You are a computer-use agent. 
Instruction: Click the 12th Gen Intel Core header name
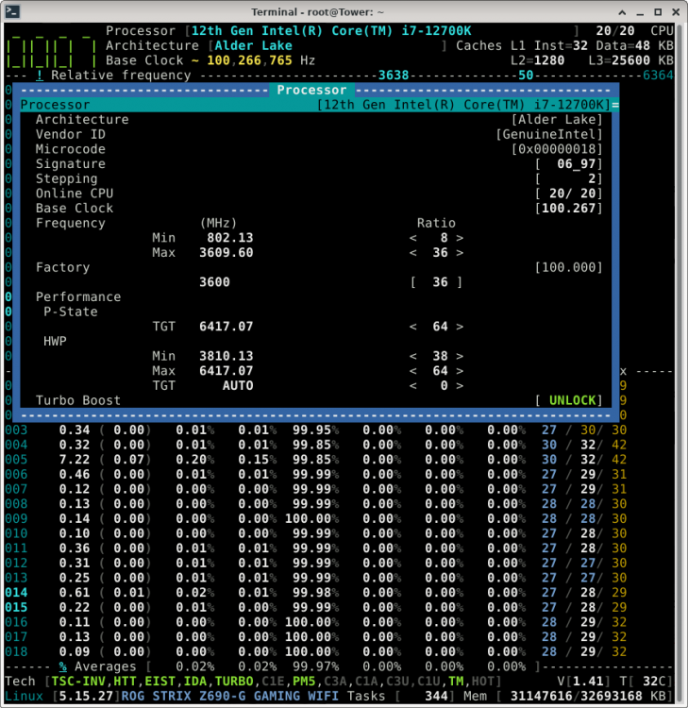(331, 31)
